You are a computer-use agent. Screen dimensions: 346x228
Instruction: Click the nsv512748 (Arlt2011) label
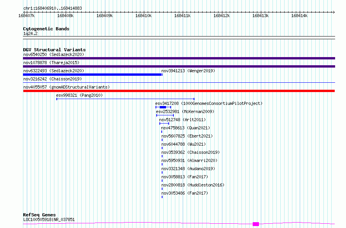click(x=182, y=120)
